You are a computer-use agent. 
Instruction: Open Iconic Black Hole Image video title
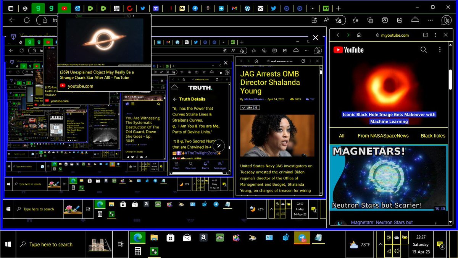click(x=389, y=118)
